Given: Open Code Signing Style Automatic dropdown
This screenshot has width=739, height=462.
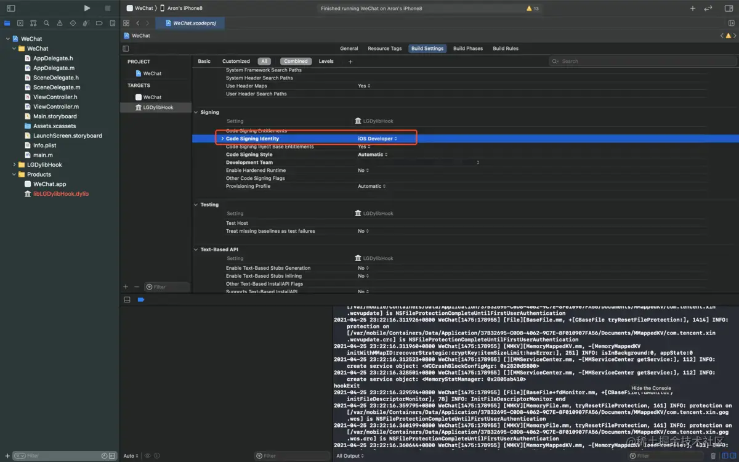Looking at the screenshot, I should click(372, 155).
